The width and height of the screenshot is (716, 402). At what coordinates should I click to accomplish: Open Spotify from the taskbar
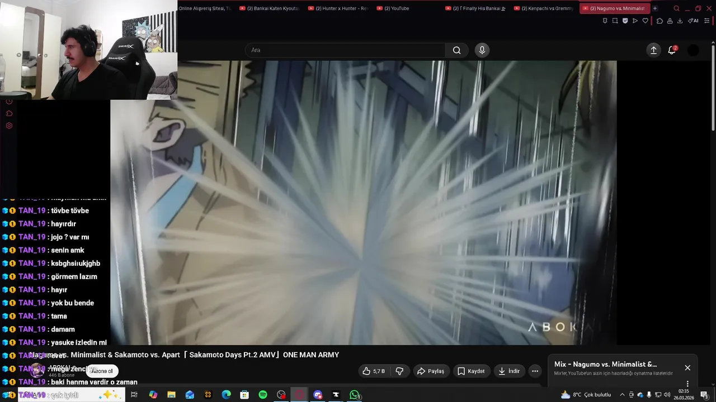263,395
